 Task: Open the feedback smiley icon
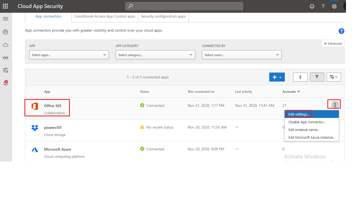tap(312, 6)
